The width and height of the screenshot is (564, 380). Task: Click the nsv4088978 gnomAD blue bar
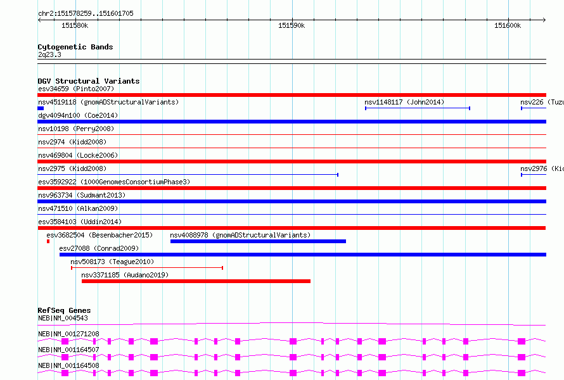pyautogui.click(x=259, y=241)
